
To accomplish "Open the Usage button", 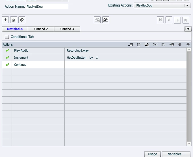I will (x=152, y=154).
